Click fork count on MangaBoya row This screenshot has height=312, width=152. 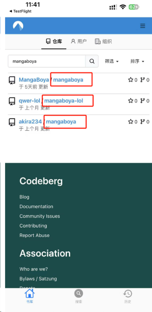point(145,80)
